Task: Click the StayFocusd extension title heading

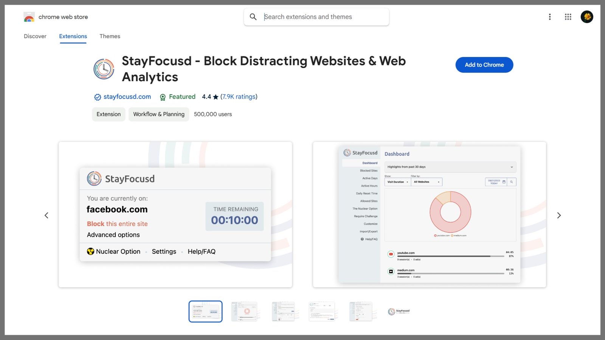Action: 264,69
